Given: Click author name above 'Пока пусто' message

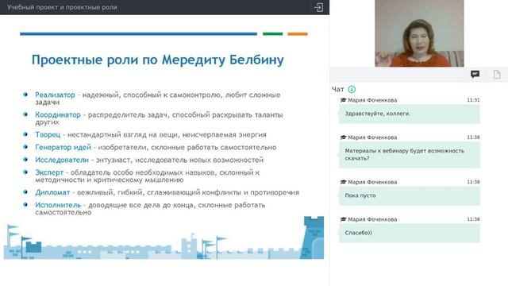Looking at the screenshot, I should click(372, 182).
